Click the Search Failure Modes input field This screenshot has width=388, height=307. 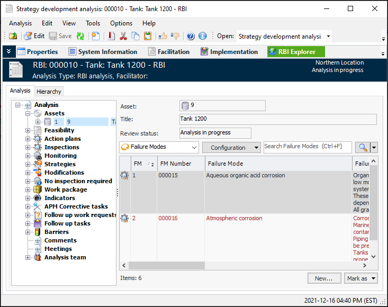click(307, 147)
